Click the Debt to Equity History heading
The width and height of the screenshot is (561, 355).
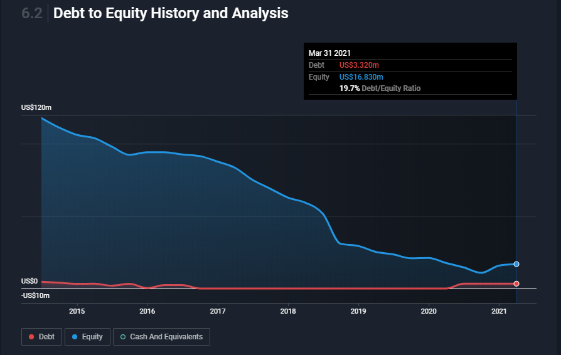tap(171, 13)
